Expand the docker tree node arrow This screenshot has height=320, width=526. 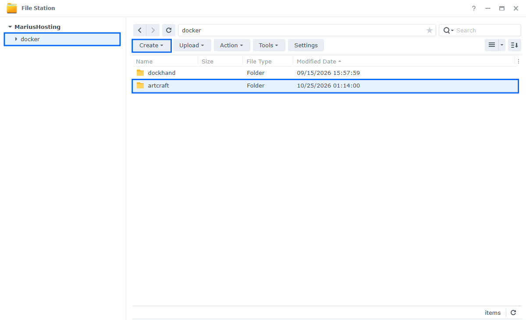[x=16, y=39]
